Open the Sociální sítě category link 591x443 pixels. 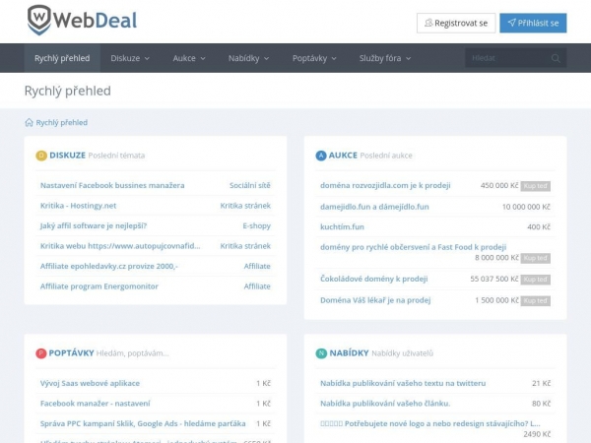coord(250,185)
